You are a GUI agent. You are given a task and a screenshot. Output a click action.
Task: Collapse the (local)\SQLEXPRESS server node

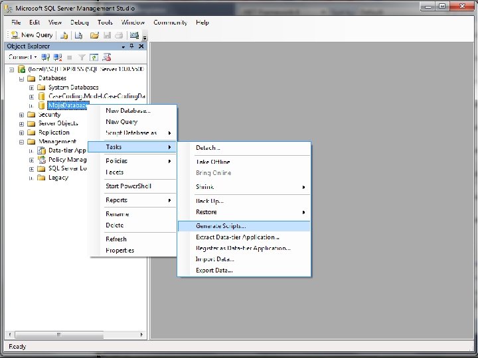tap(11, 70)
